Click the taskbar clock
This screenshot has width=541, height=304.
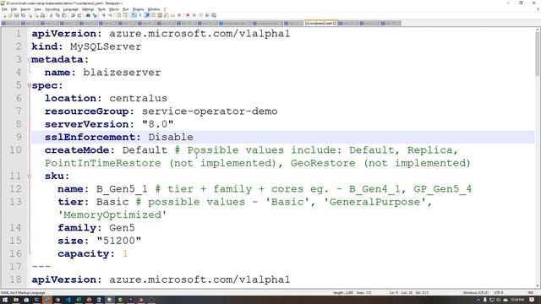coord(517,300)
